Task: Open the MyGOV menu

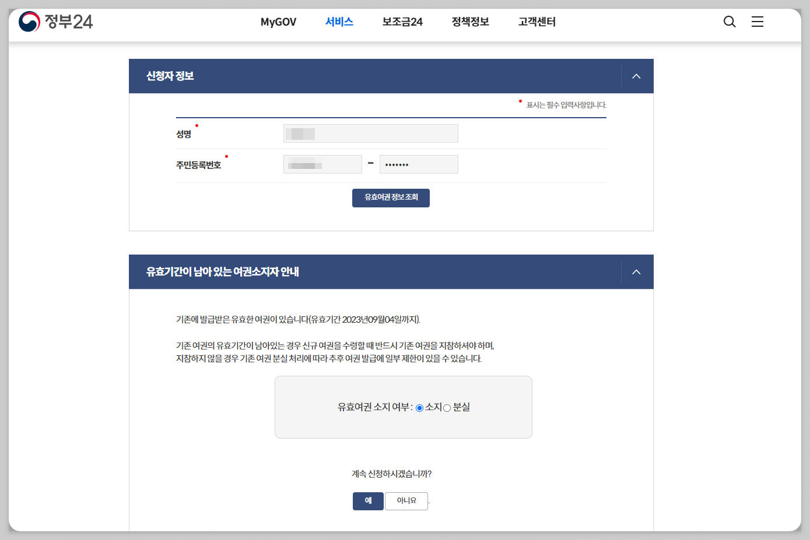Action: pos(278,22)
